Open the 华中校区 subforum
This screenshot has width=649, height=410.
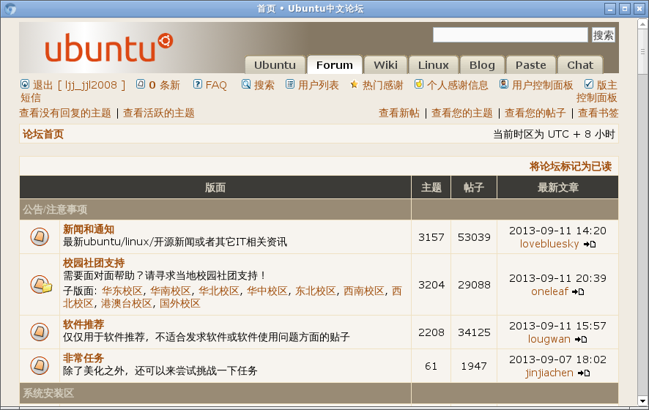[267, 291]
